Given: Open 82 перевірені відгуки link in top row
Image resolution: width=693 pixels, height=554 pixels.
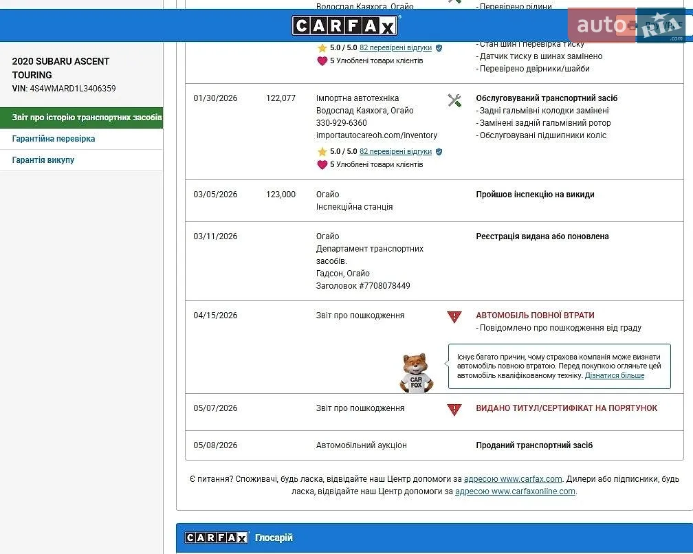Looking at the screenshot, I should (x=395, y=47).
